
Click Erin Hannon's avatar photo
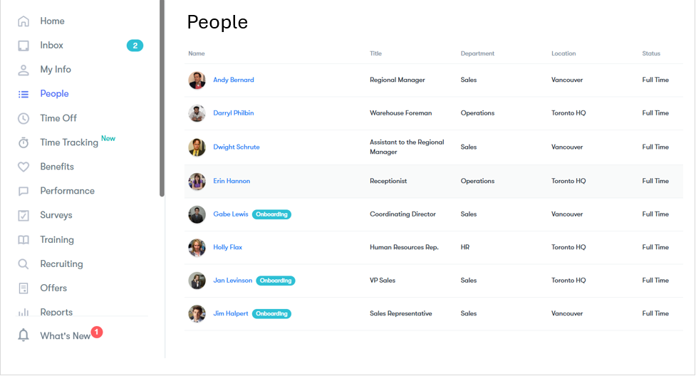197,181
